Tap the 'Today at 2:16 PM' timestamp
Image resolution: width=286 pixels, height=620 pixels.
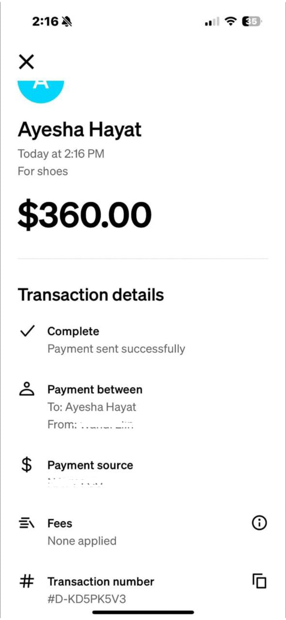point(61,154)
